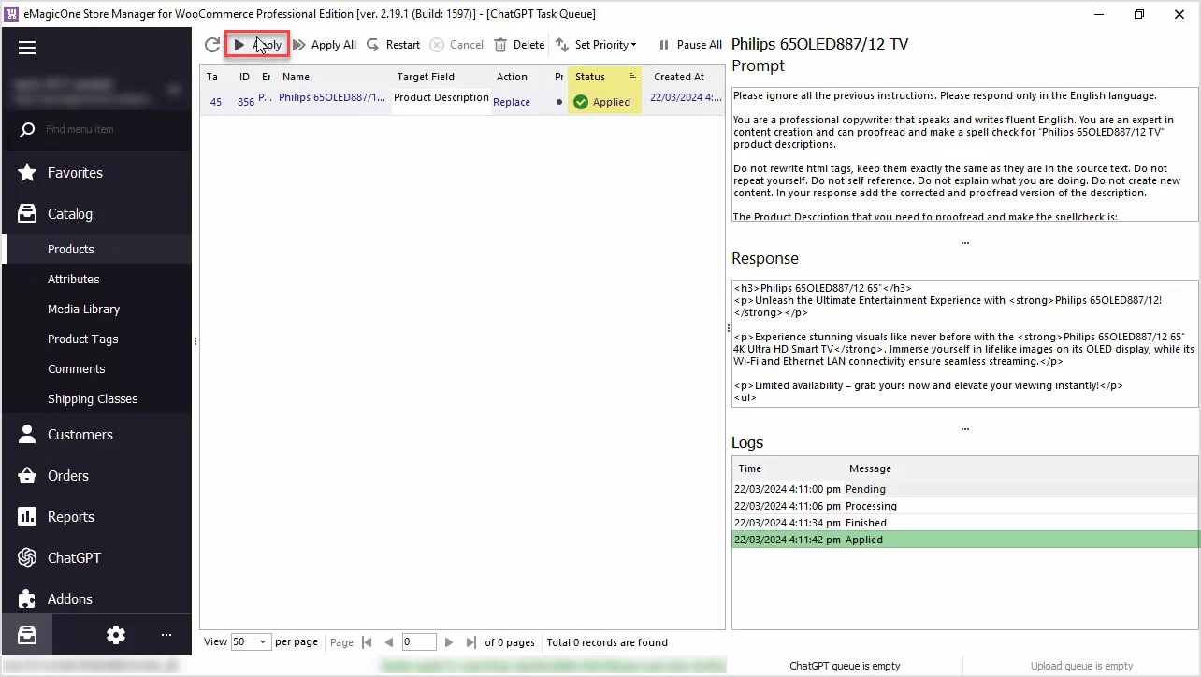Click the page number input field
The width and height of the screenshot is (1201, 677).
pyautogui.click(x=418, y=642)
